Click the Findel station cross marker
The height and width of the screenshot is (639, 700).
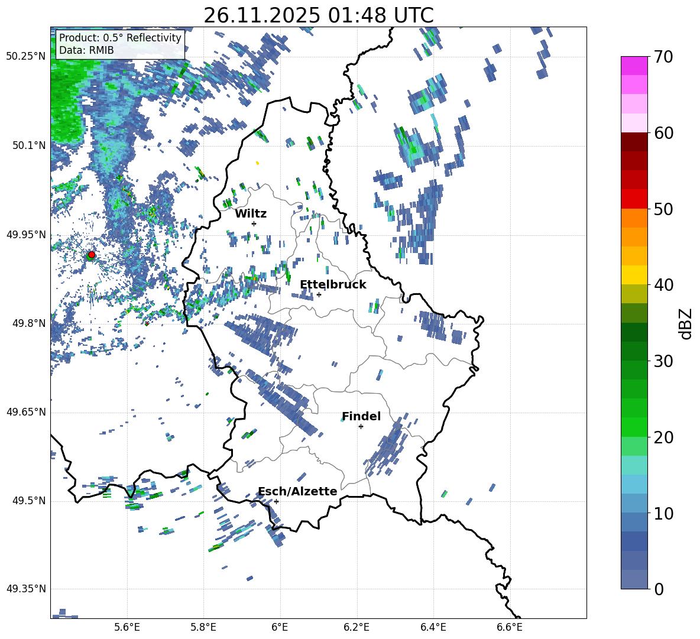point(361,427)
